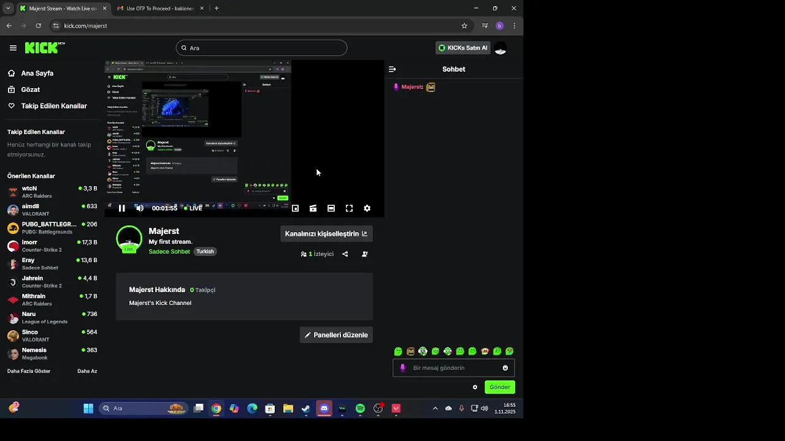Open the profile avatar menu
Screen dimensions: 785x441
pyautogui.click(x=500, y=48)
